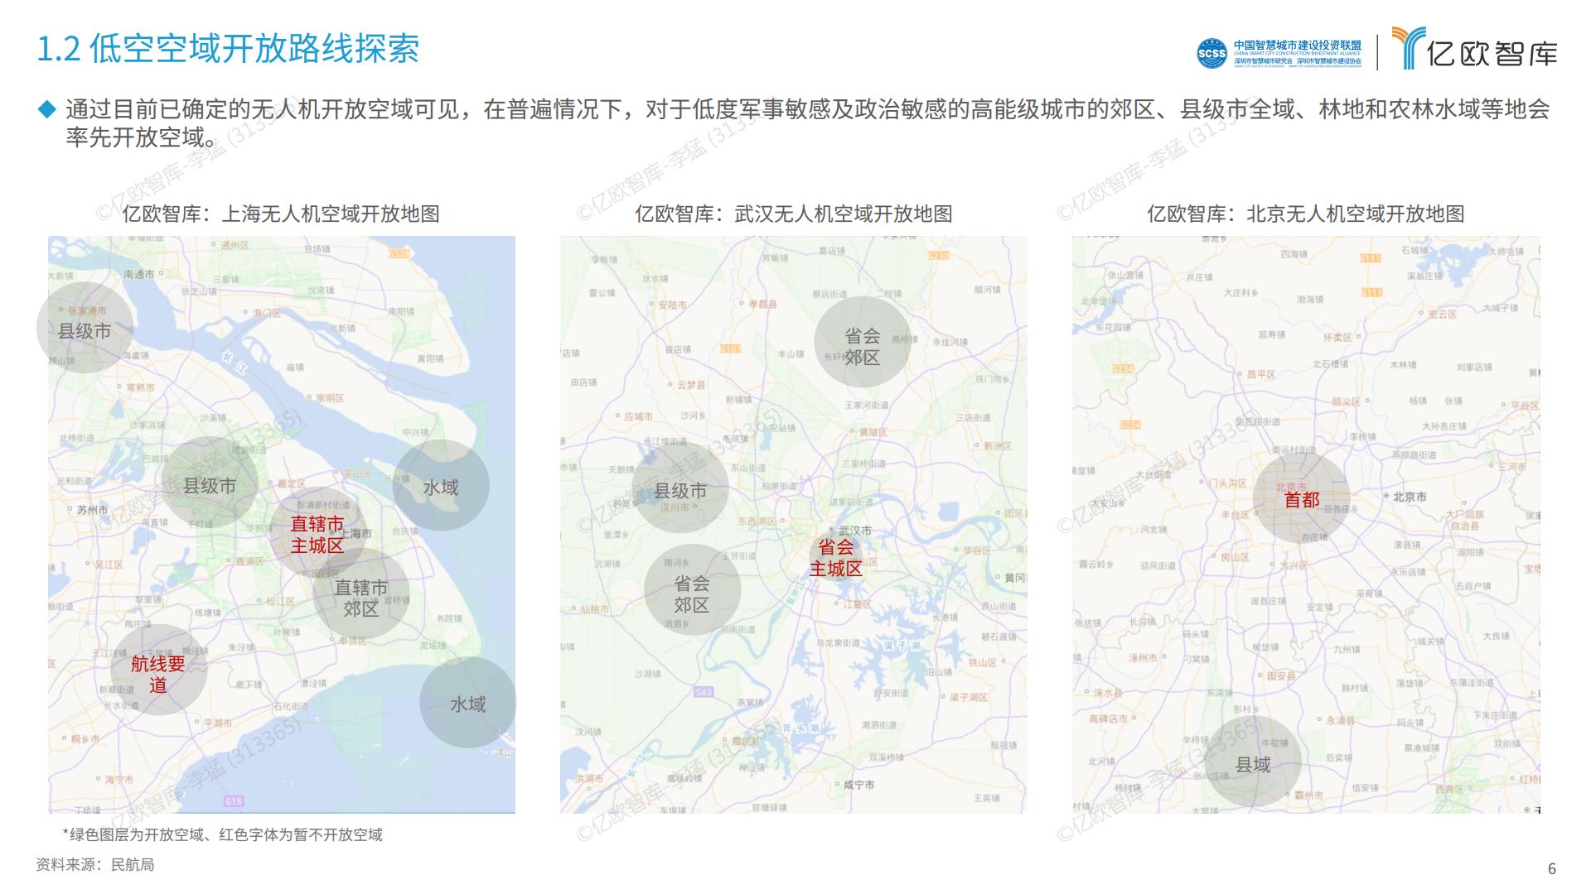Click the red 省会主城区 label in Wuhan
1591x894 pixels.
(836, 558)
